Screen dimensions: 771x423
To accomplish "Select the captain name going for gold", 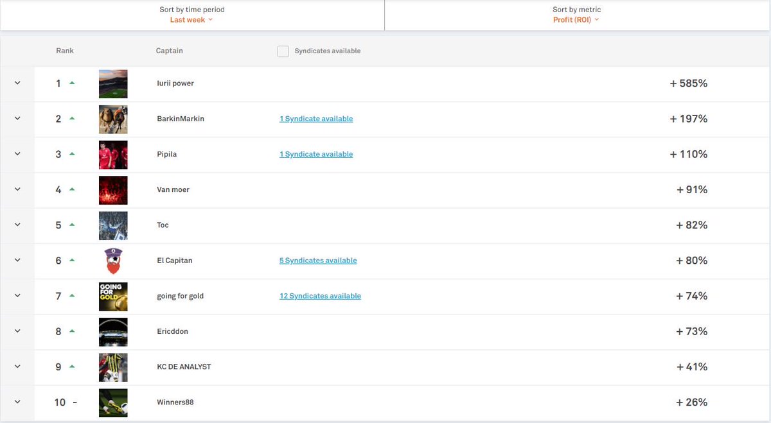I will 181,296.
